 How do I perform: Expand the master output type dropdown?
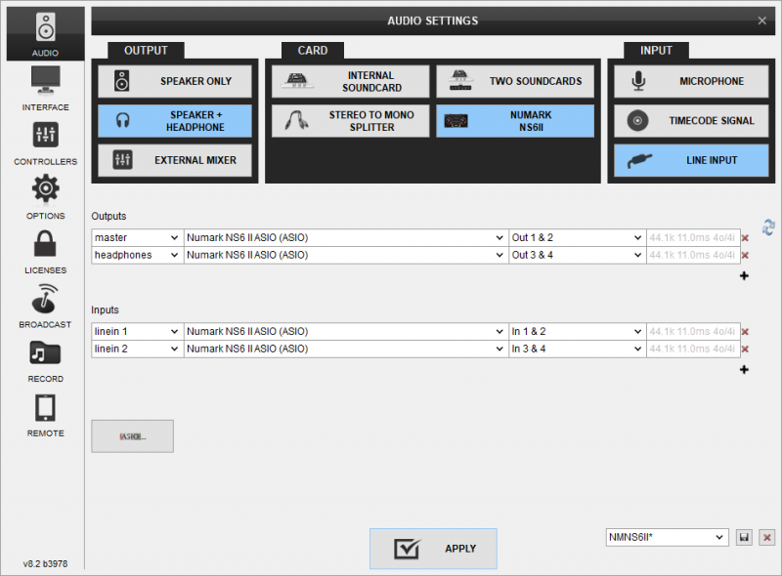point(137,237)
